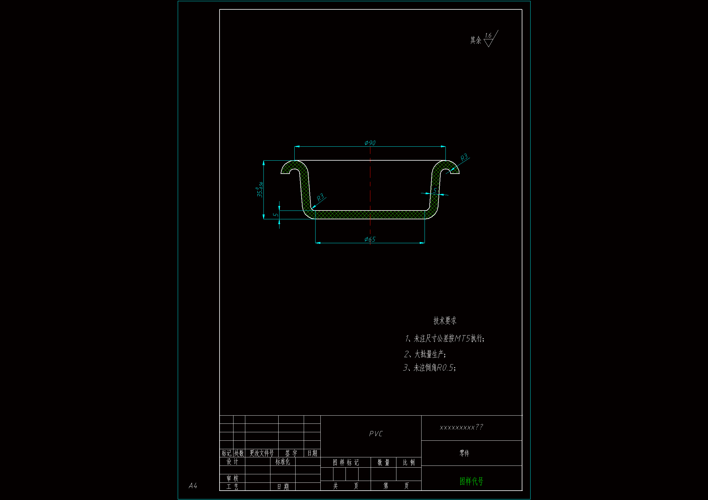
Task: Select the green 图样代号 text
Action: coord(471,481)
